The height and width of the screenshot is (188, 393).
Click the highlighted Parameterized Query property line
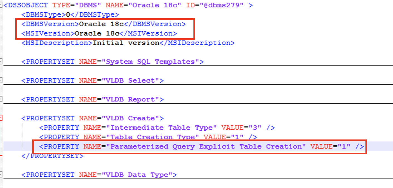tap(195, 146)
